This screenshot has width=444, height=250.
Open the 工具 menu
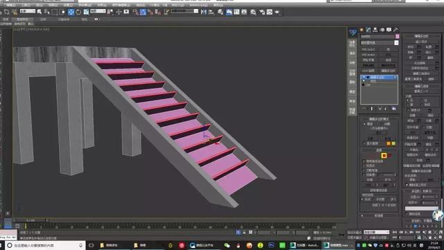26,5
